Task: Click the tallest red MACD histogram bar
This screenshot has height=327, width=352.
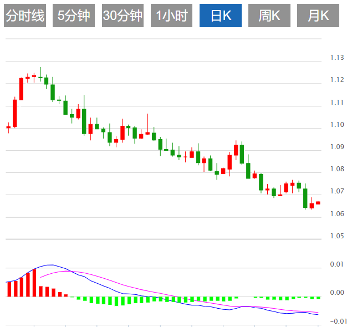Action: (34, 283)
